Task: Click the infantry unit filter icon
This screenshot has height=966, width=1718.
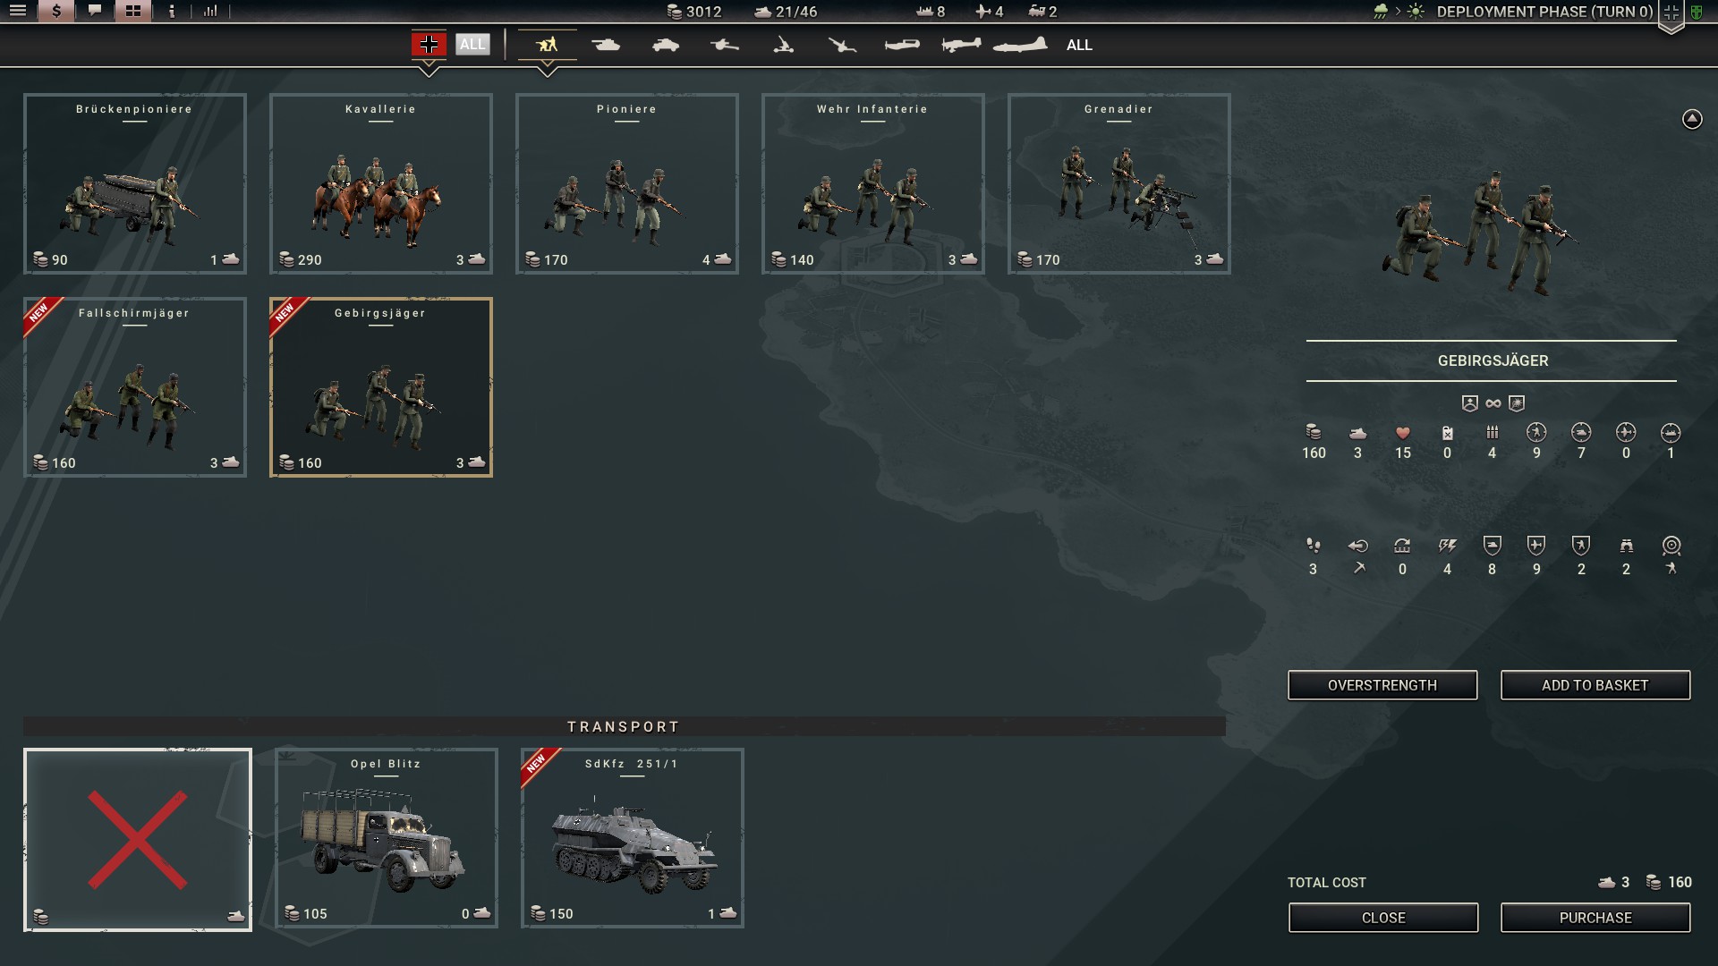Action: point(545,45)
